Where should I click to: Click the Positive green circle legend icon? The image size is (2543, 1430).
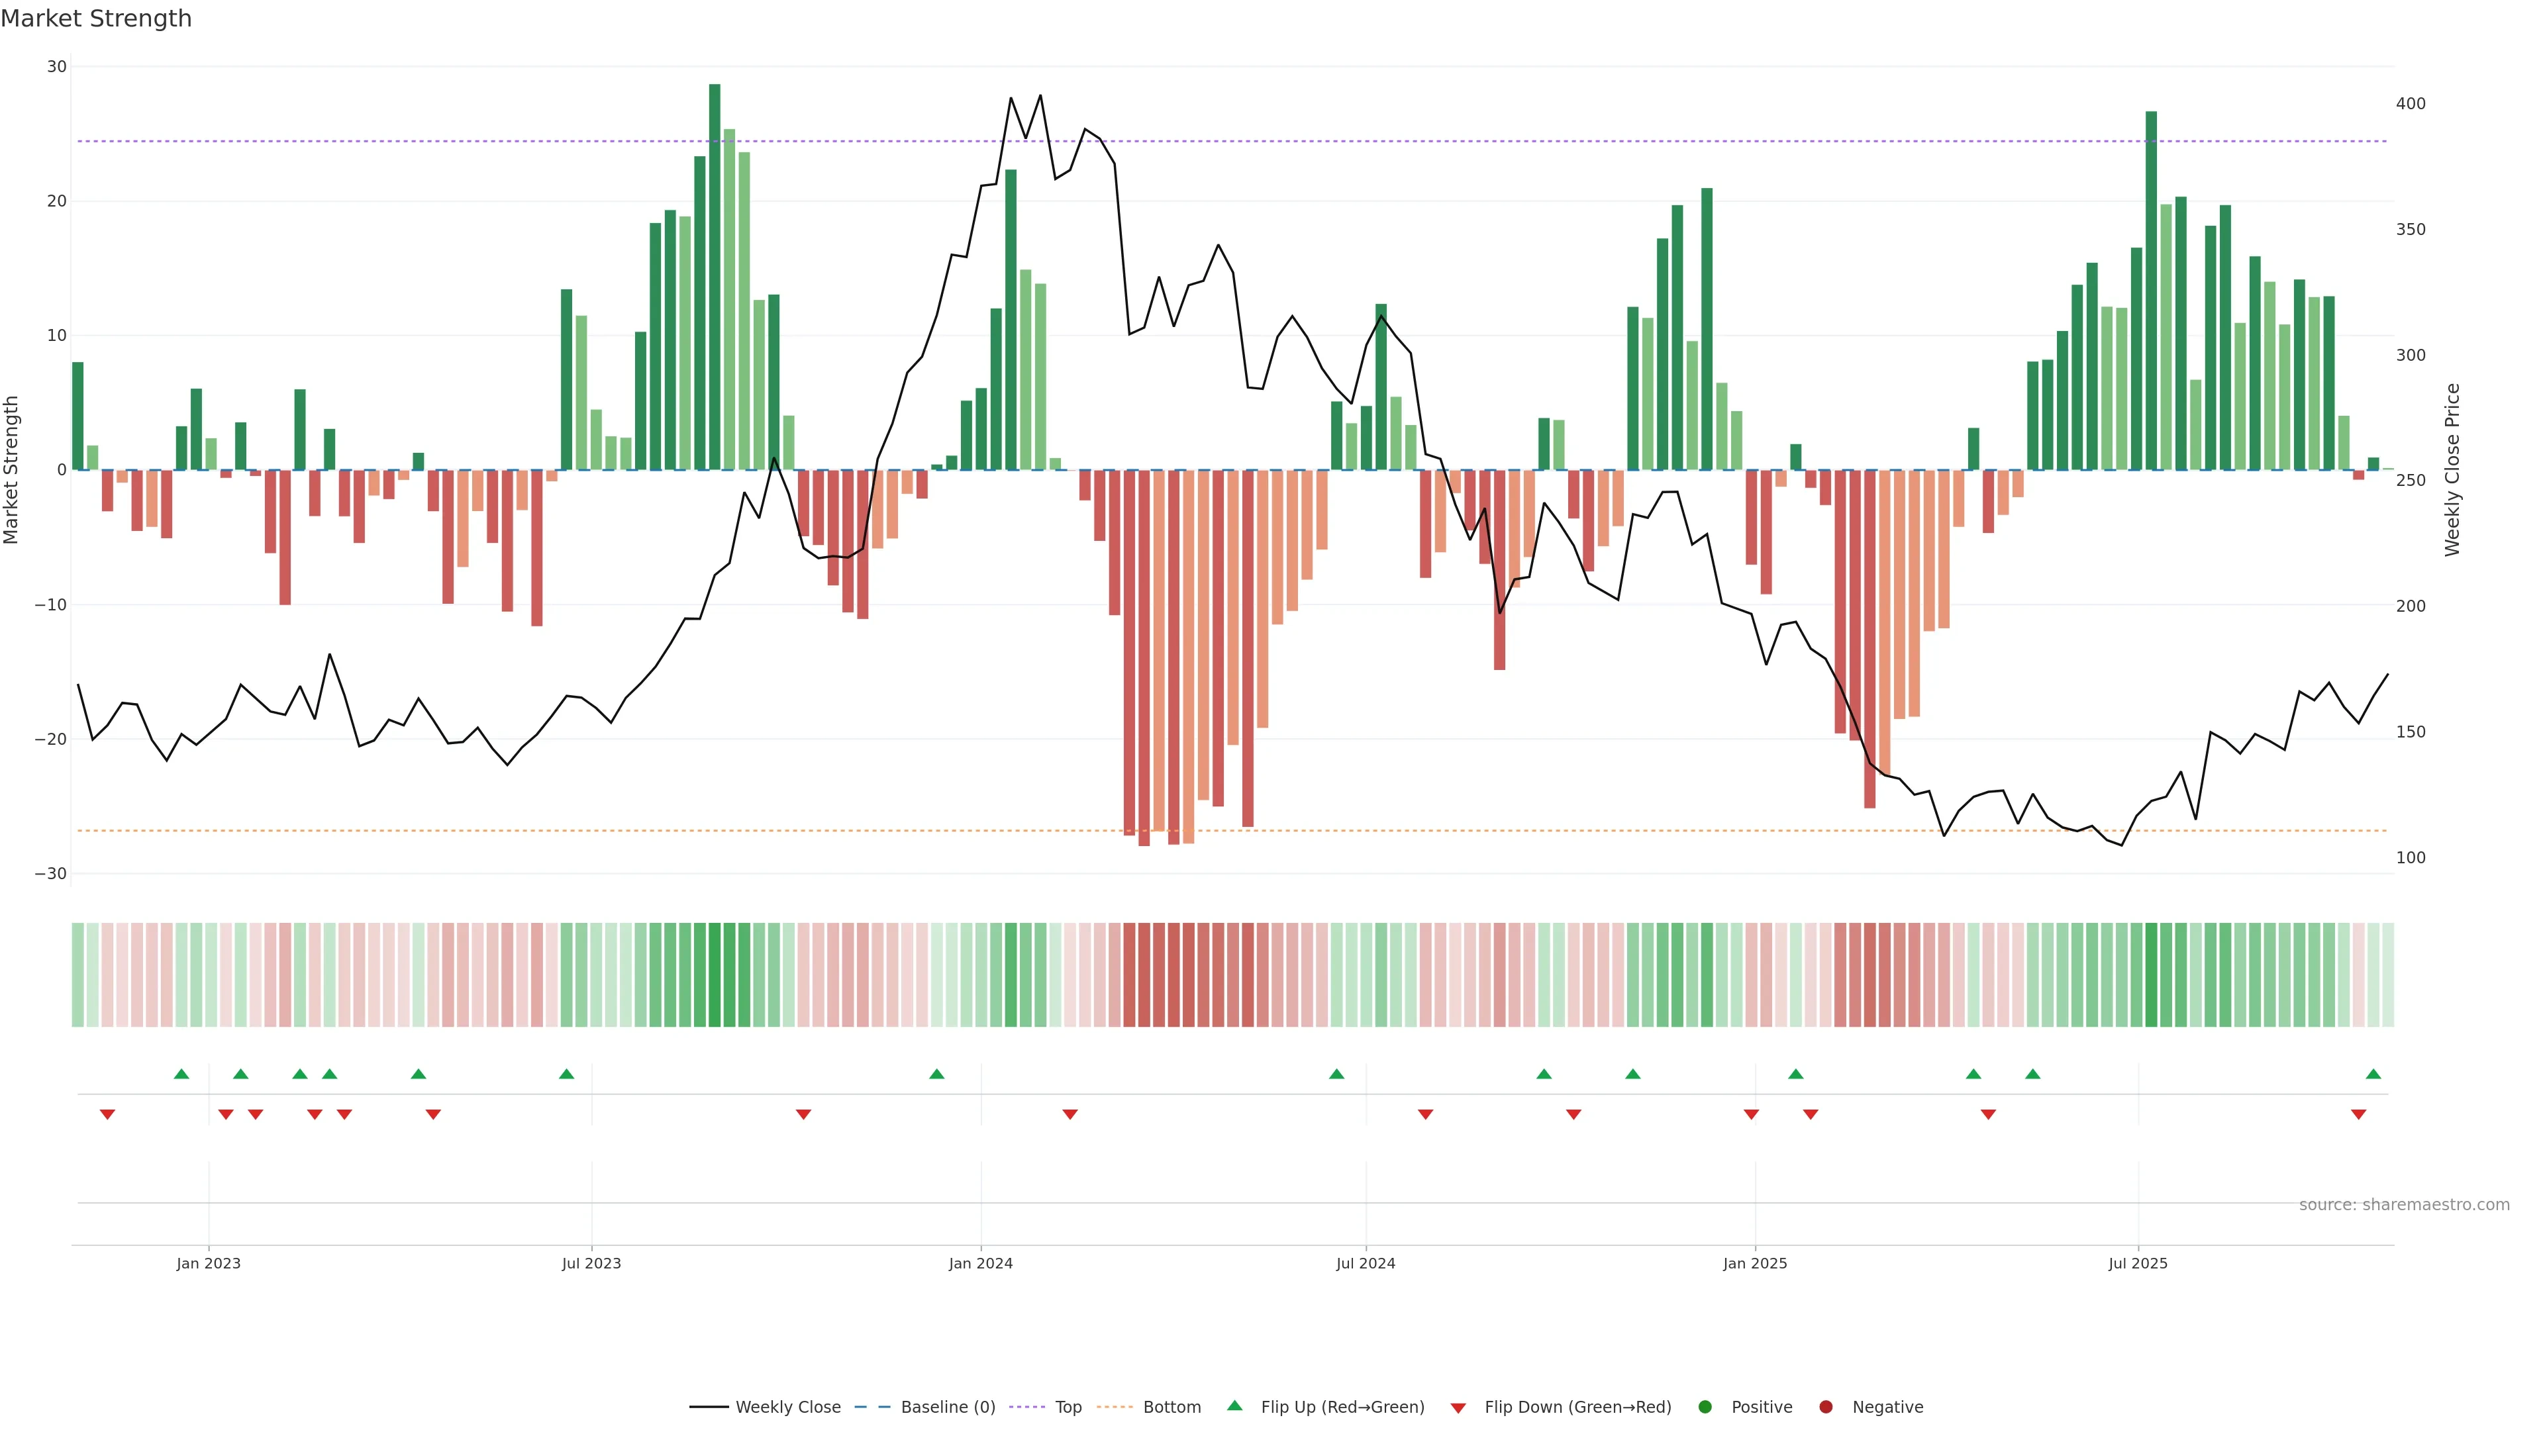(1705, 1406)
